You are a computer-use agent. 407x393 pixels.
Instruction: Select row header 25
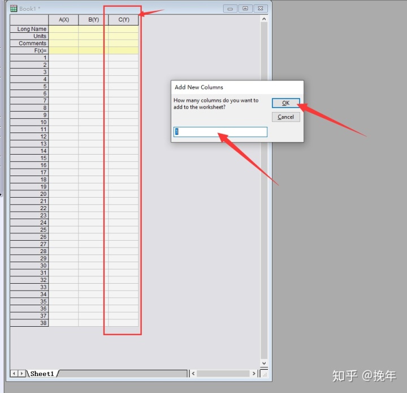(x=29, y=230)
